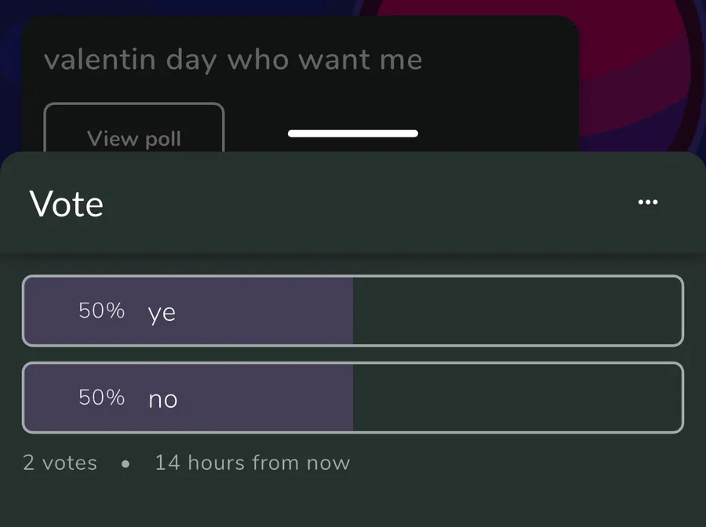Click the bullet separator beside the vote count
The height and width of the screenshot is (527, 706).
[x=126, y=463]
